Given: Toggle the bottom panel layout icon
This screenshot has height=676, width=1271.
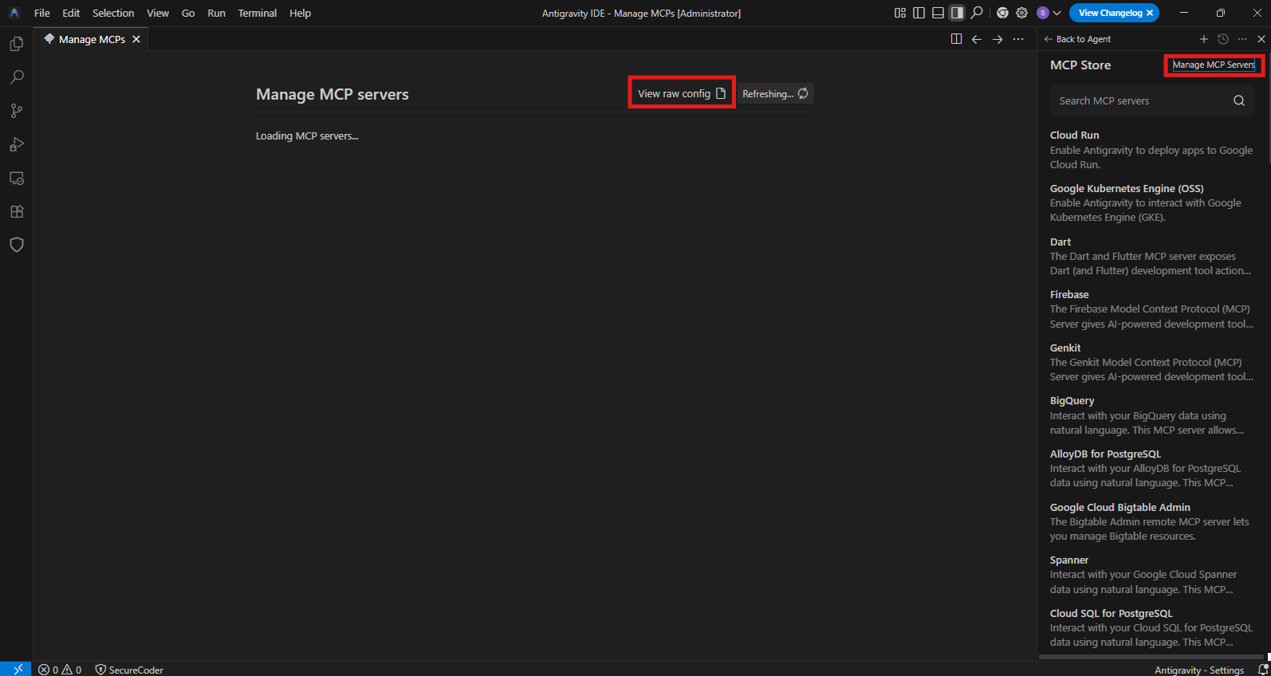Looking at the screenshot, I should coord(938,13).
